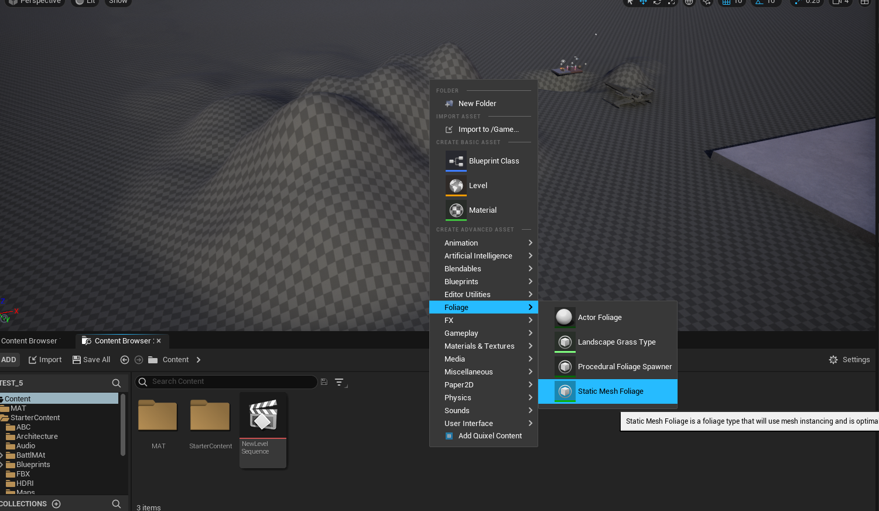Close the second Content Browser tab
The image size is (879, 511).
tap(159, 340)
